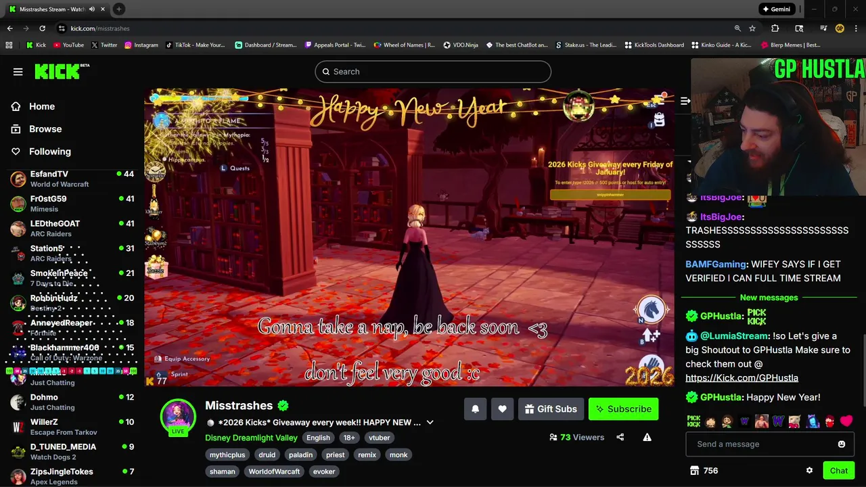Mute the tab via speaker icon
Viewport: 866px width, 487px height.
coord(91,9)
